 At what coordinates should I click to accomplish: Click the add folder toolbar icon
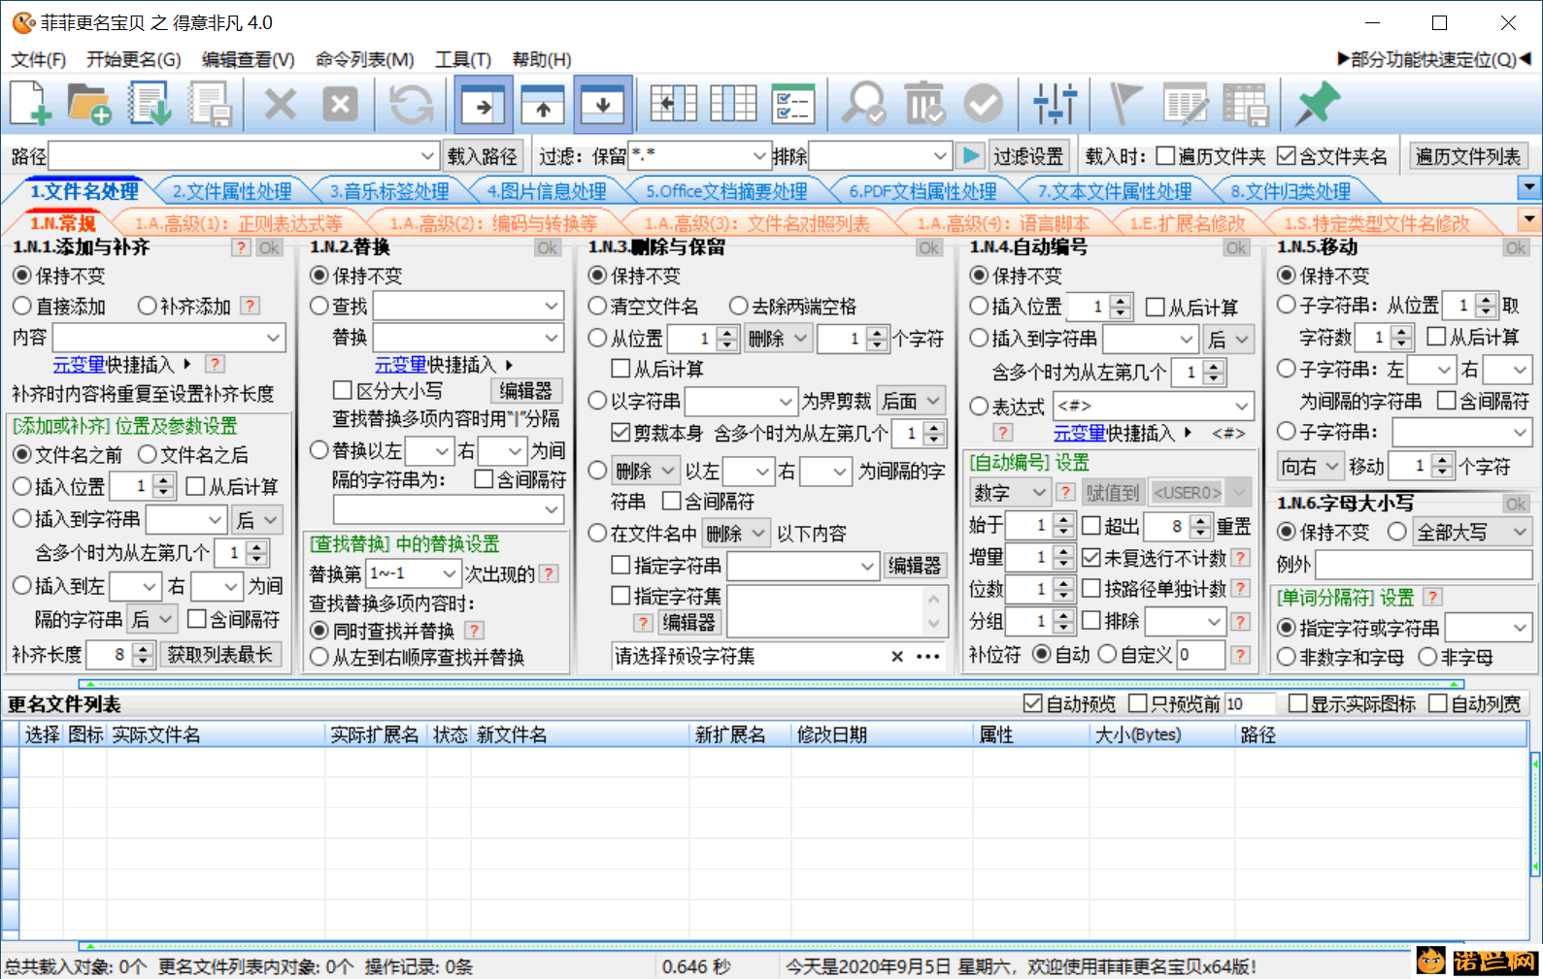(89, 104)
